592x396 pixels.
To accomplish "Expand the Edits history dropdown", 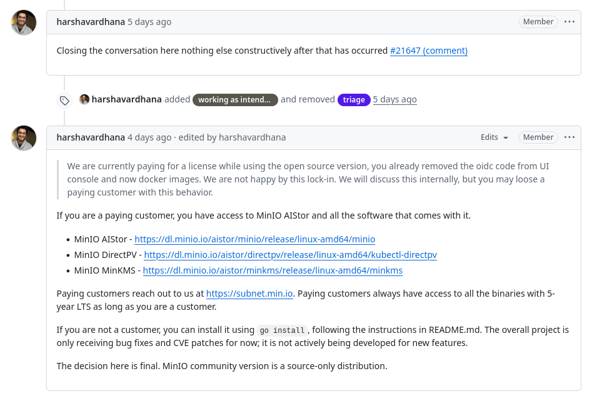I will pyautogui.click(x=494, y=137).
